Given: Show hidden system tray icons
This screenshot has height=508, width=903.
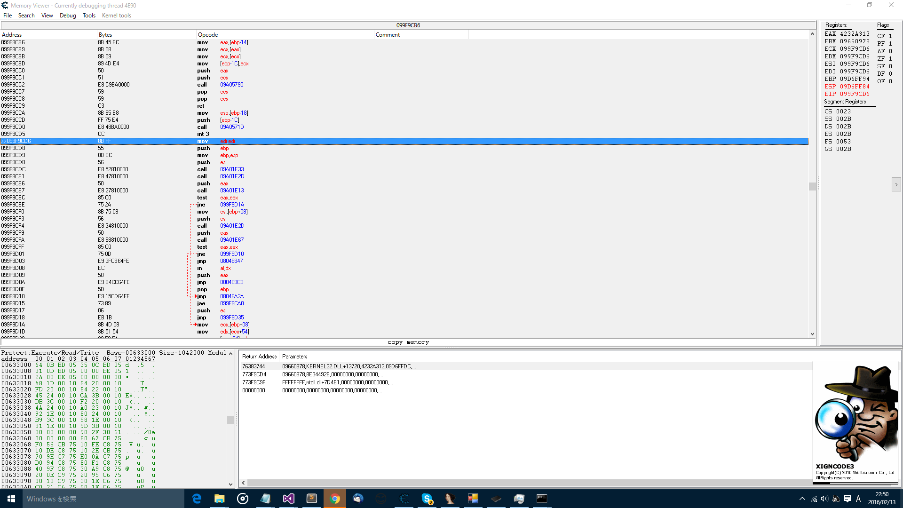Looking at the screenshot, I should (x=802, y=499).
